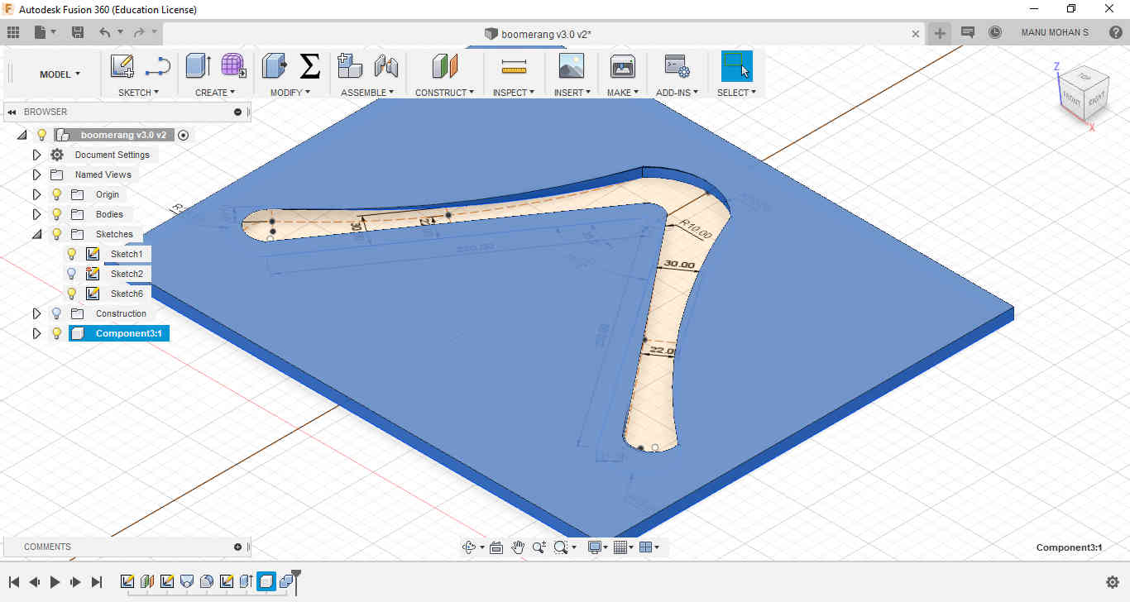Select the Press Pull tool
This screenshot has width=1130, height=602.
[x=274, y=66]
